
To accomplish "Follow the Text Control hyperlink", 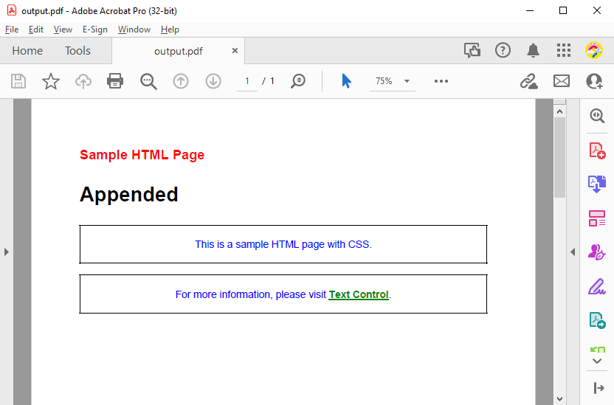I will tap(359, 294).
